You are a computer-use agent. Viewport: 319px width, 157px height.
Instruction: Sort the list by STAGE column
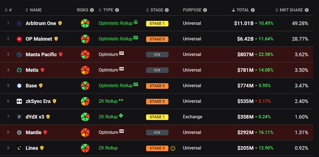(156, 10)
